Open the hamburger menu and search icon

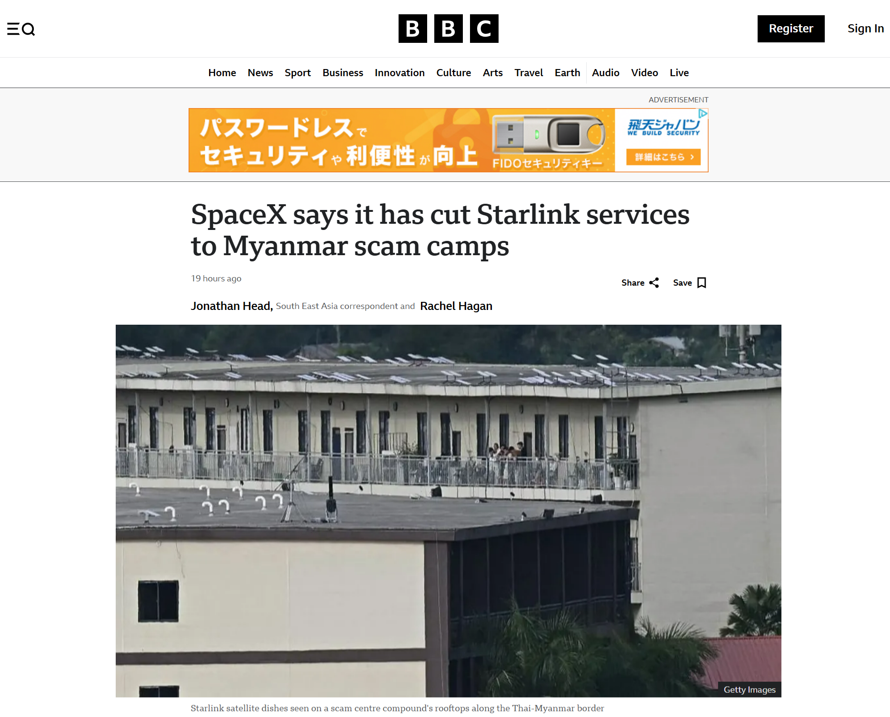pos(21,29)
